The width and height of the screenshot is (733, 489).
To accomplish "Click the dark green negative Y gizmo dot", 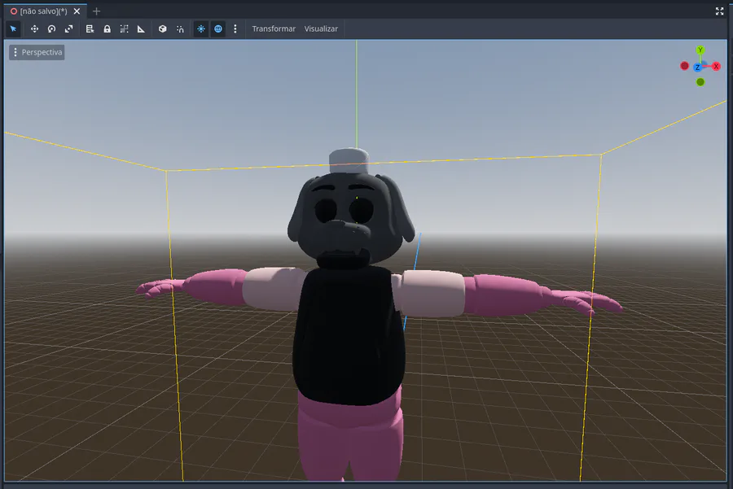I will 700,82.
